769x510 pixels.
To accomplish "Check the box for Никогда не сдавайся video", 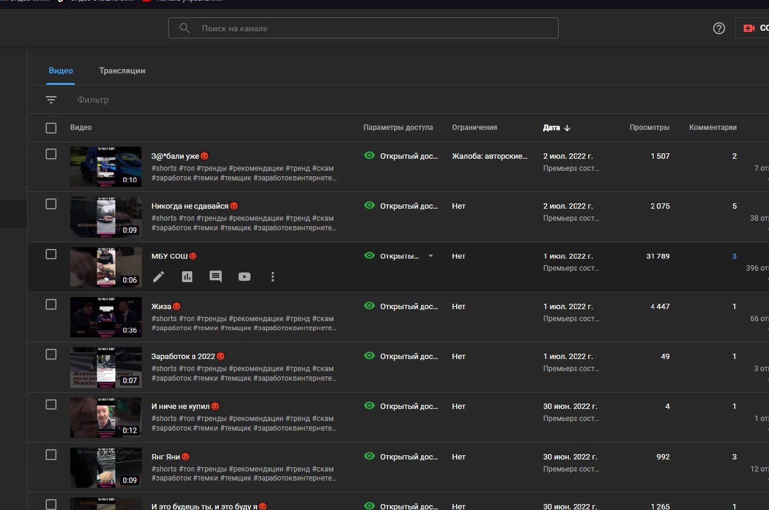I will pyautogui.click(x=51, y=204).
